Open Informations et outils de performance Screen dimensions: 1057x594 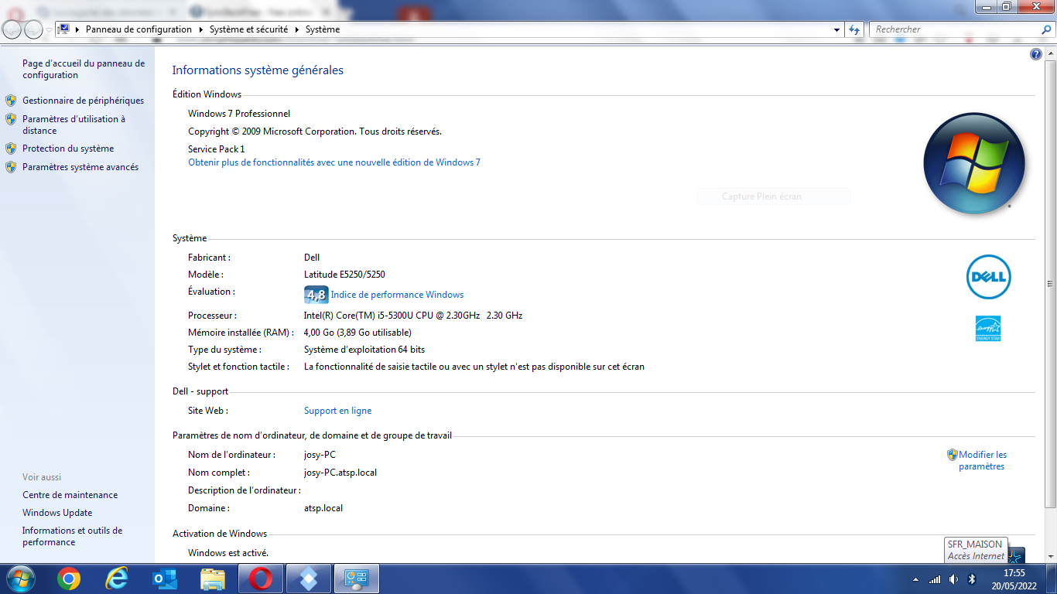73,536
